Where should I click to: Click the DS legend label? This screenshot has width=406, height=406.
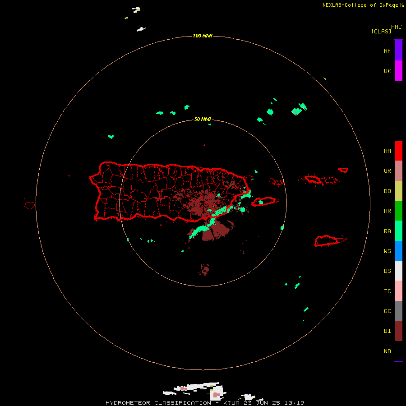[387, 271]
